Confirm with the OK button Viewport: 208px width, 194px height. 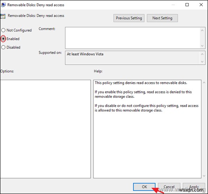click(x=144, y=187)
